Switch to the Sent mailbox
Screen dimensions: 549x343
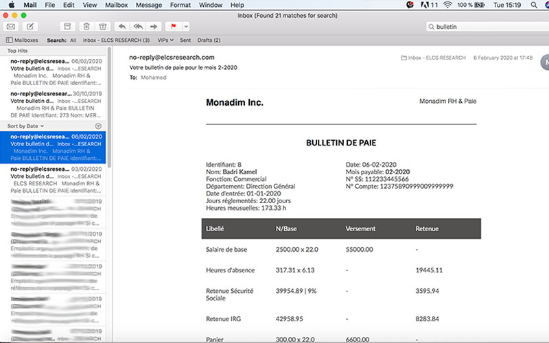[185, 40]
